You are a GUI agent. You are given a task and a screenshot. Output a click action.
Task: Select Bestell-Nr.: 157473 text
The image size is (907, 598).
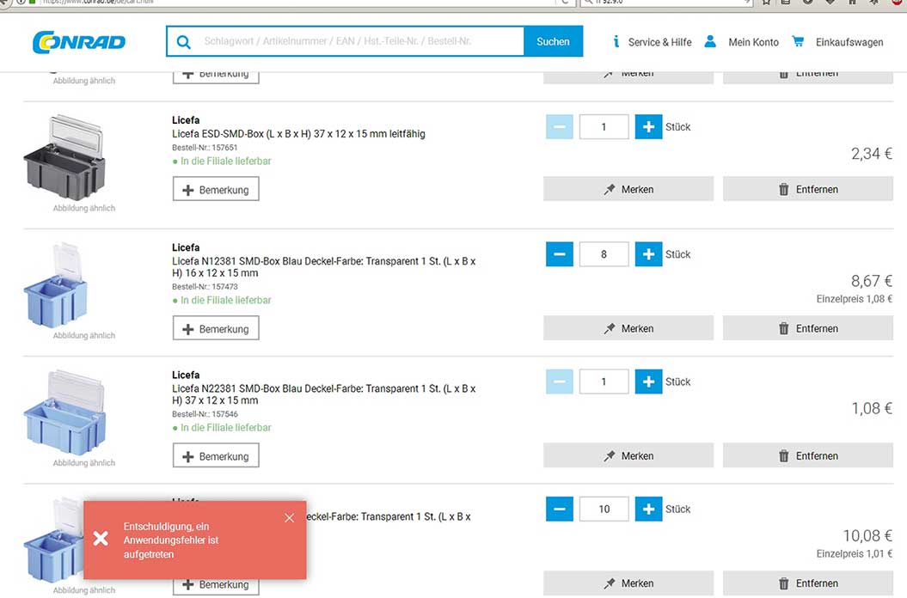click(205, 286)
